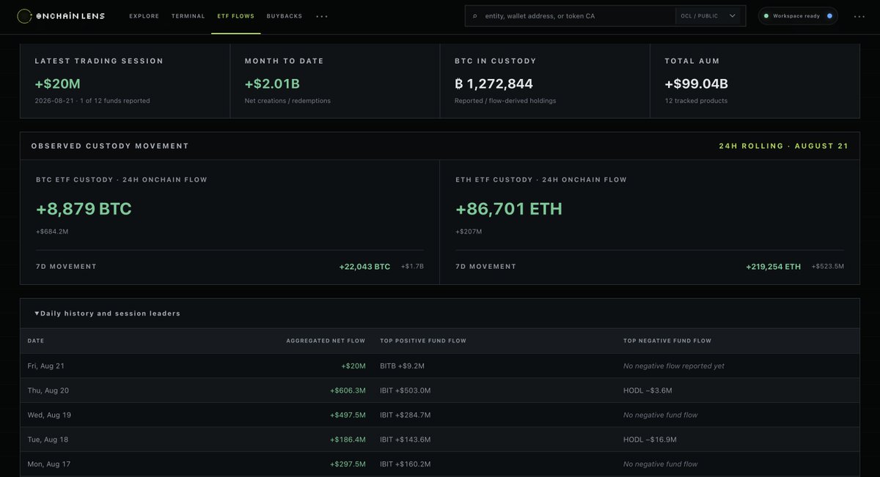This screenshot has width=880, height=477.
Task: Click the +8,879 BTC custody flow value
Action: point(84,209)
